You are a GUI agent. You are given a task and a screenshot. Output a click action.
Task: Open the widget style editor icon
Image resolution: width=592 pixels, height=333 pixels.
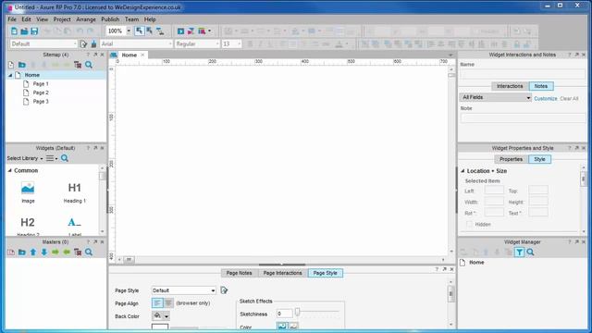point(83,44)
